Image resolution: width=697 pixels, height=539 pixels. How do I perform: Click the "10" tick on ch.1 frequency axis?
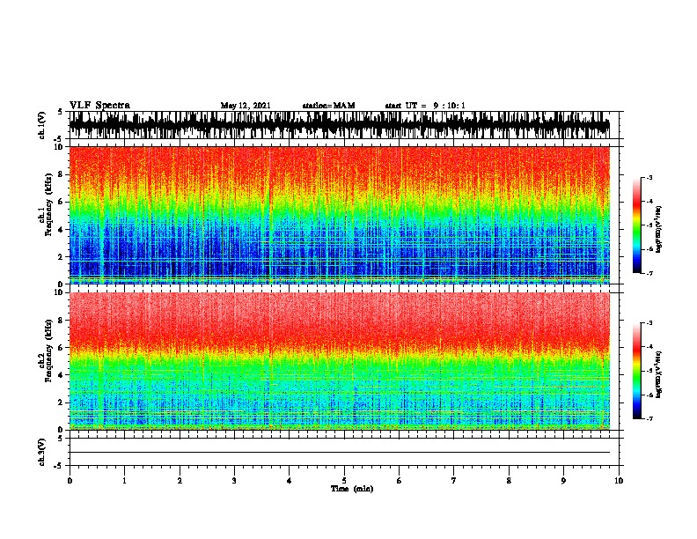(x=60, y=147)
